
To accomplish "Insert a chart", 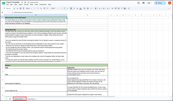I will (x=119, y=8).
